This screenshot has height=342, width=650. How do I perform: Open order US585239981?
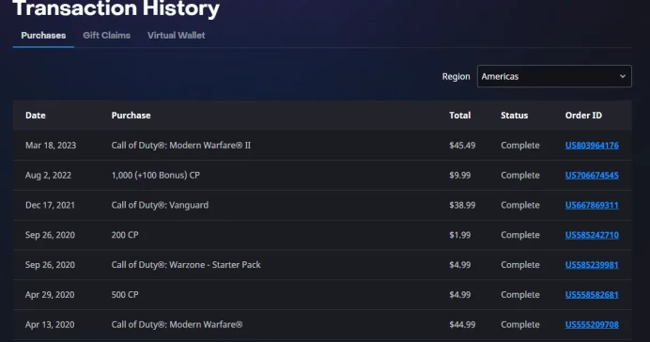pyautogui.click(x=592, y=265)
